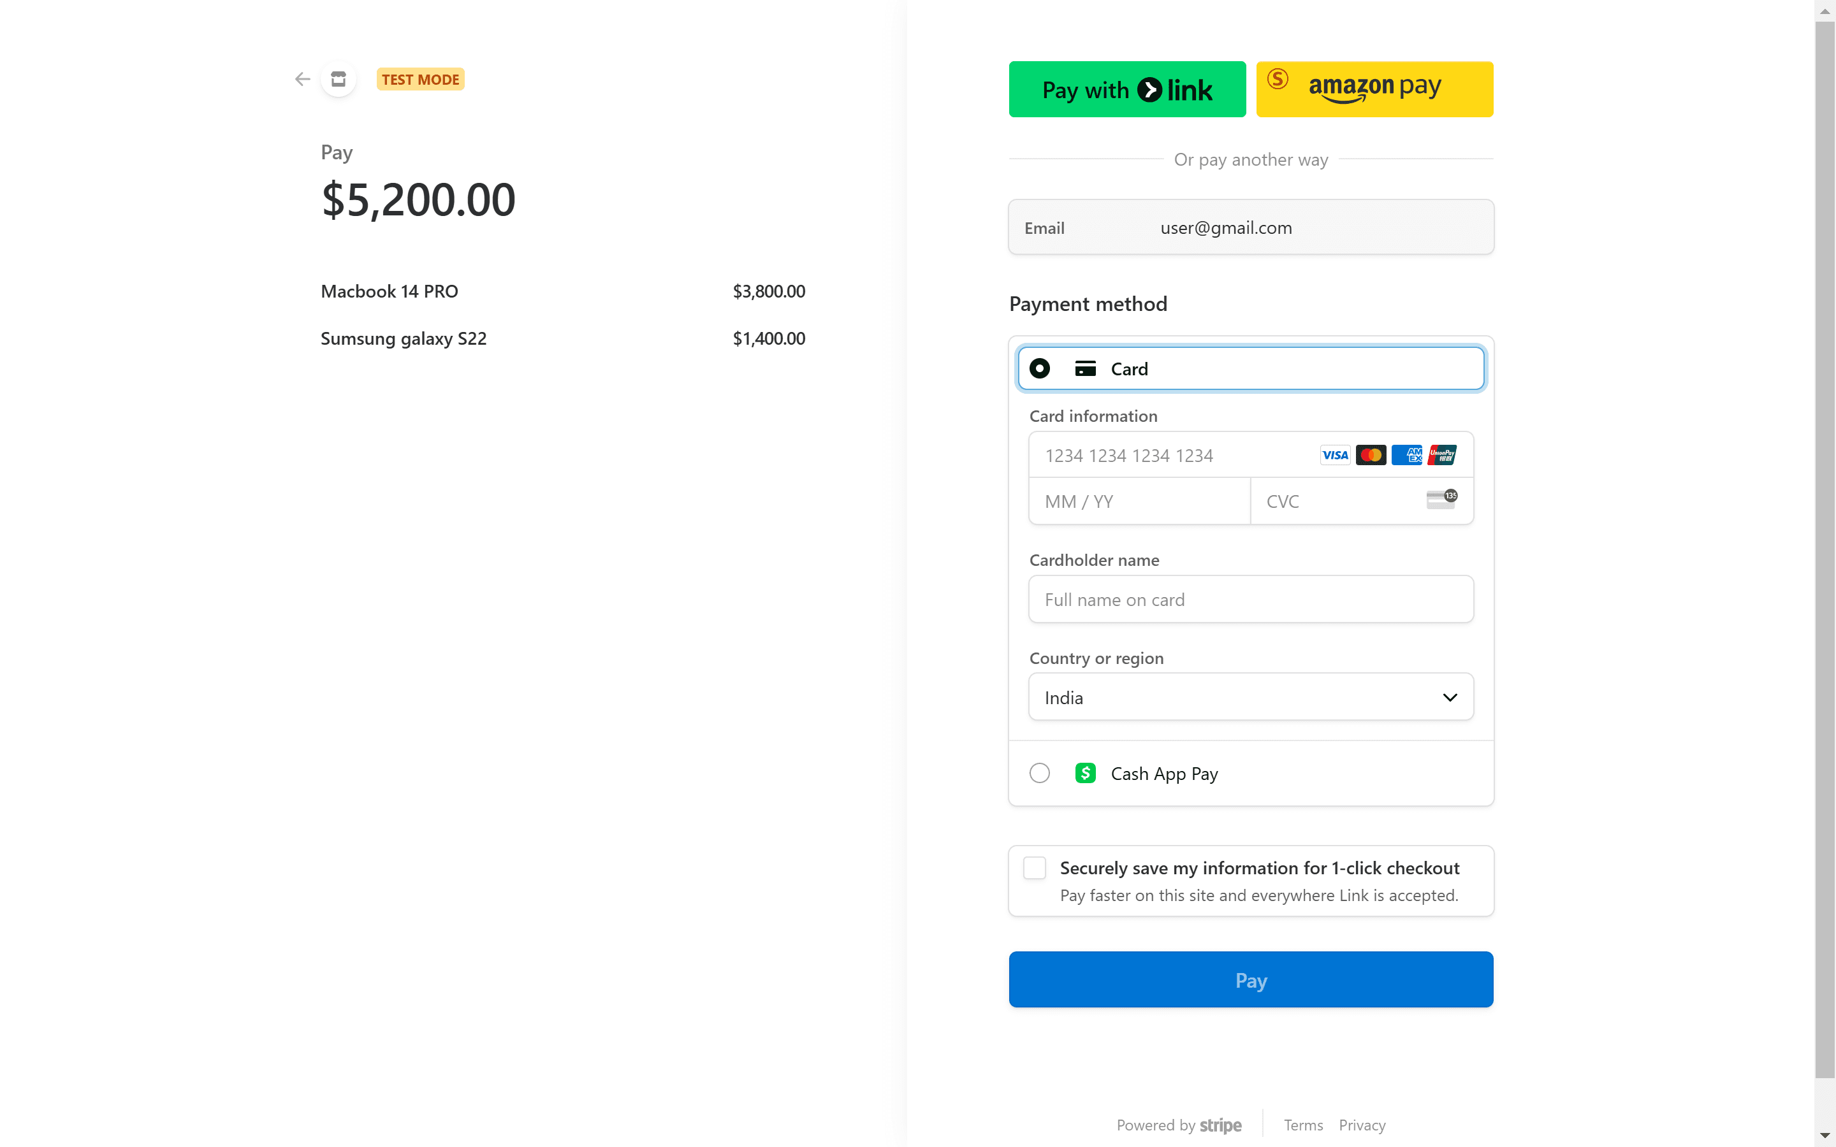This screenshot has width=1836, height=1147.
Task: Click the scrollbar up arrow
Action: click(x=1825, y=11)
